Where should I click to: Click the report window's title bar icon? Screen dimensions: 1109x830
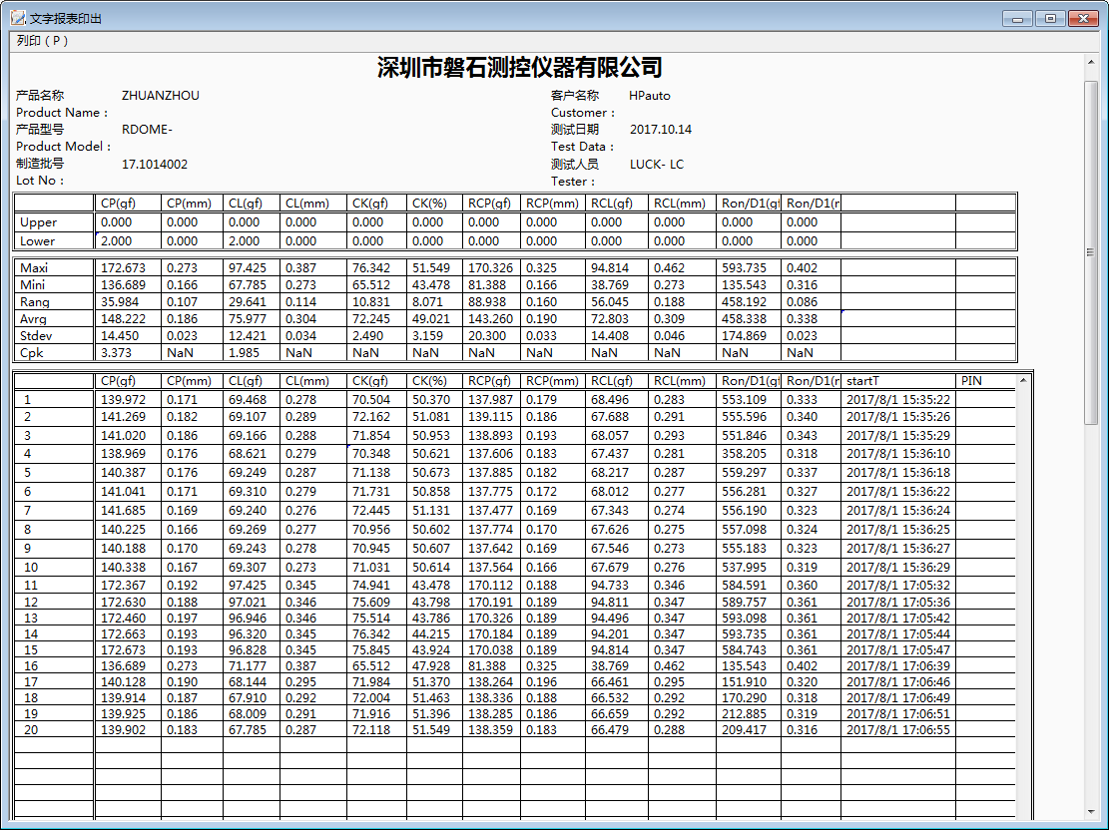(18, 18)
